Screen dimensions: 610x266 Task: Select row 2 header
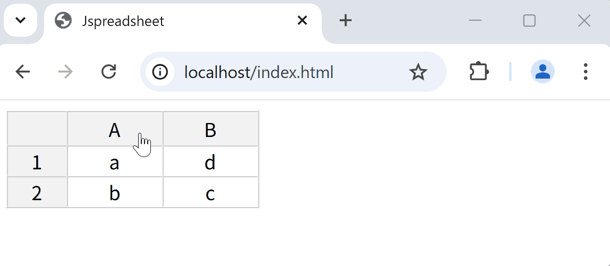(x=37, y=193)
